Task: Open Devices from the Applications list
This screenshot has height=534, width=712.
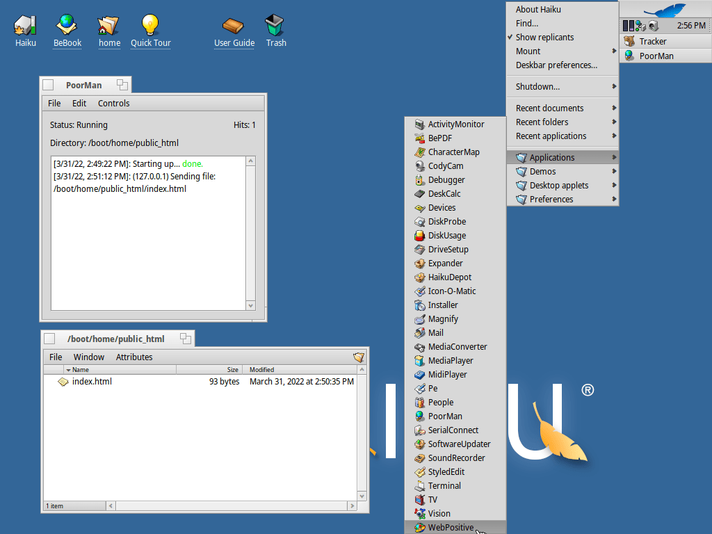Action: pyautogui.click(x=455, y=207)
